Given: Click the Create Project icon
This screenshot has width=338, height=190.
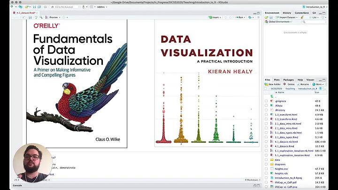Looking at the screenshot, I should [x=21, y=7].
